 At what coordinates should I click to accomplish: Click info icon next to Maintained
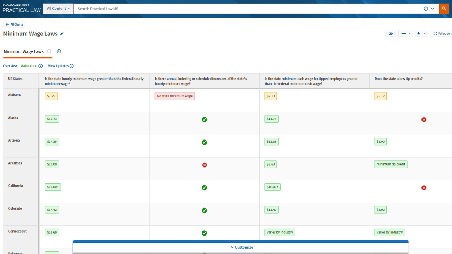[41, 66]
